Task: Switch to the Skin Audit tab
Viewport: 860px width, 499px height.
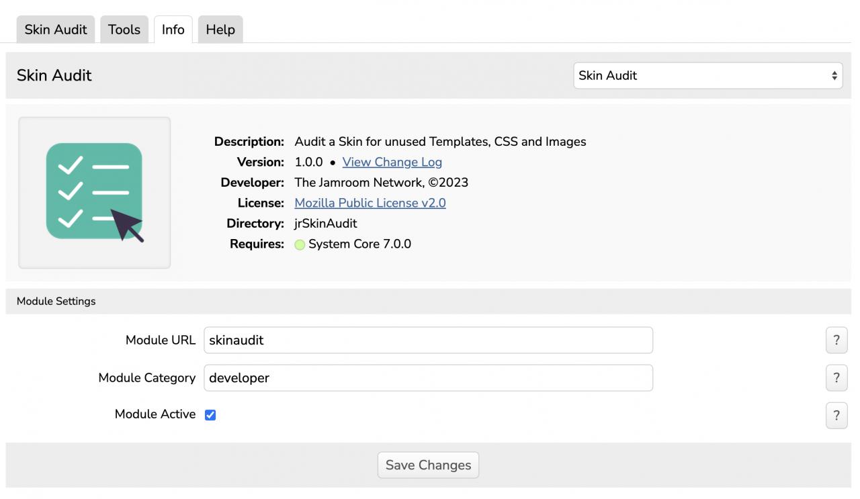Action: 56,30
